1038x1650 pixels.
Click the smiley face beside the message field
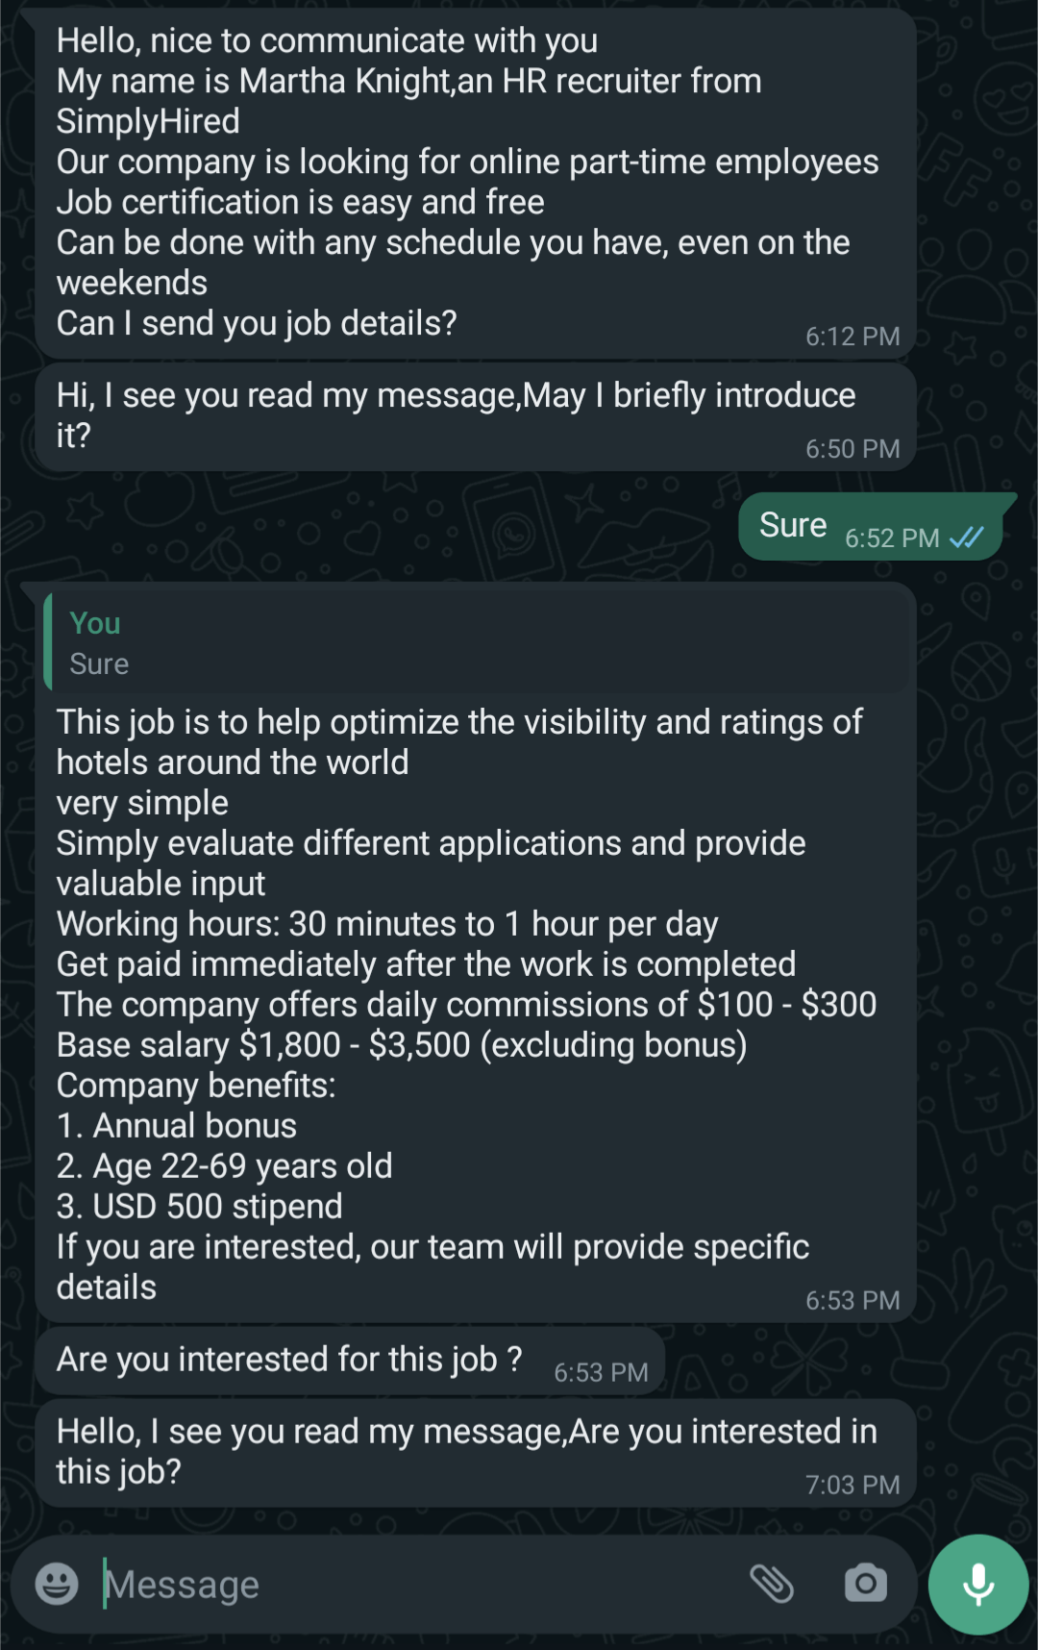(55, 1584)
